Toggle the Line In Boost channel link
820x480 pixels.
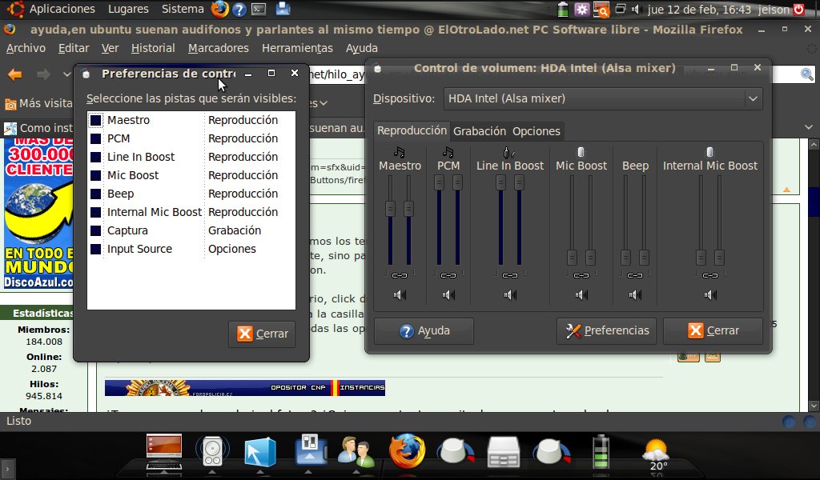click(510, 275)
